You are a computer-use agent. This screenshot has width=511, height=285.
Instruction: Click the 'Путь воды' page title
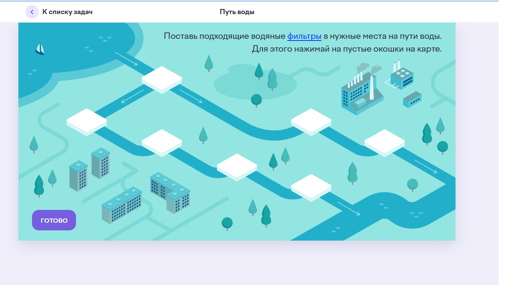pos(237,12)
